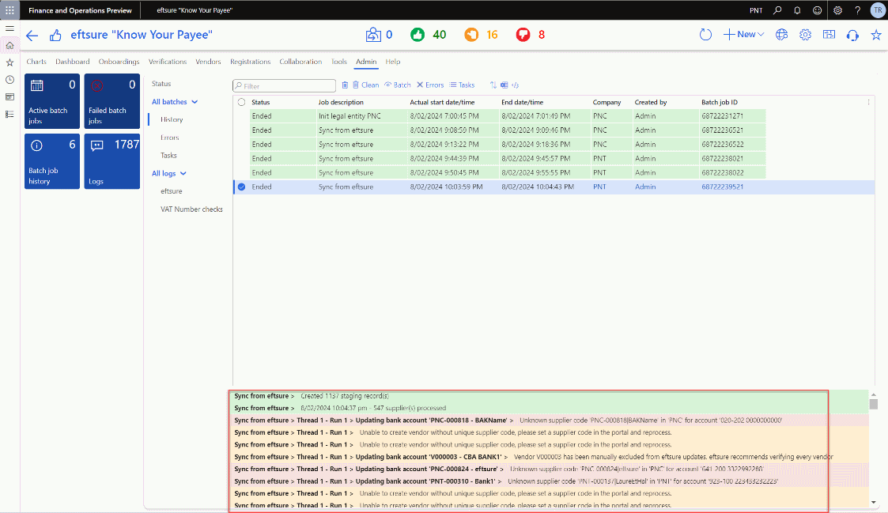Open the Failed batch jobs tile

pyautogui.click(x=112, y=101)
